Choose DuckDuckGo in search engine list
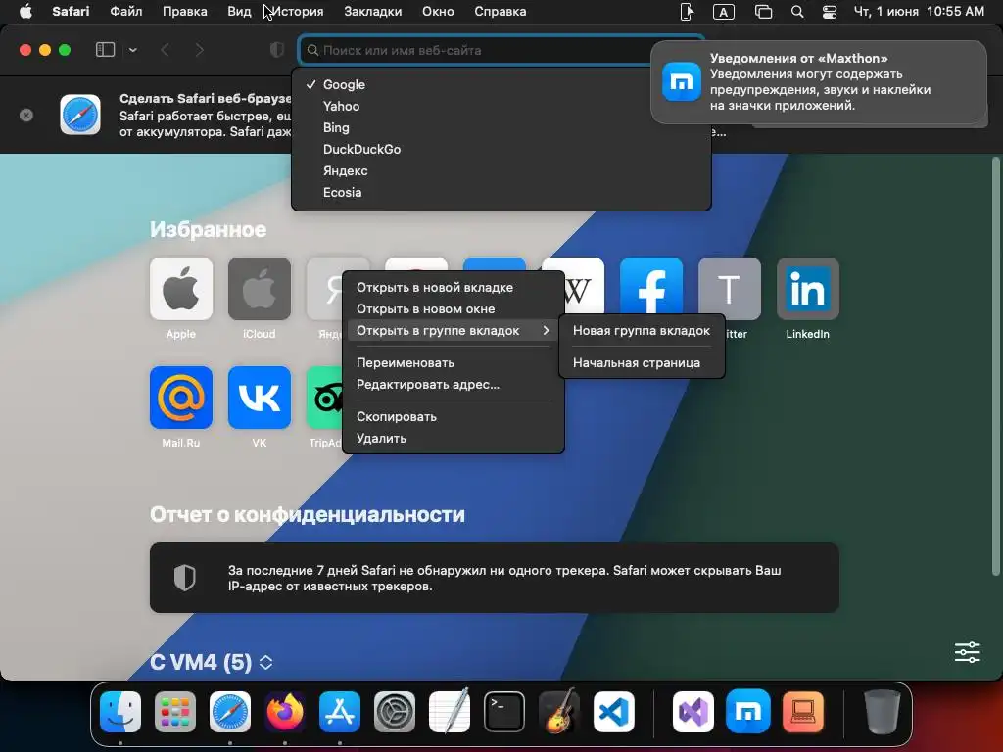 [x=501, y=149]
